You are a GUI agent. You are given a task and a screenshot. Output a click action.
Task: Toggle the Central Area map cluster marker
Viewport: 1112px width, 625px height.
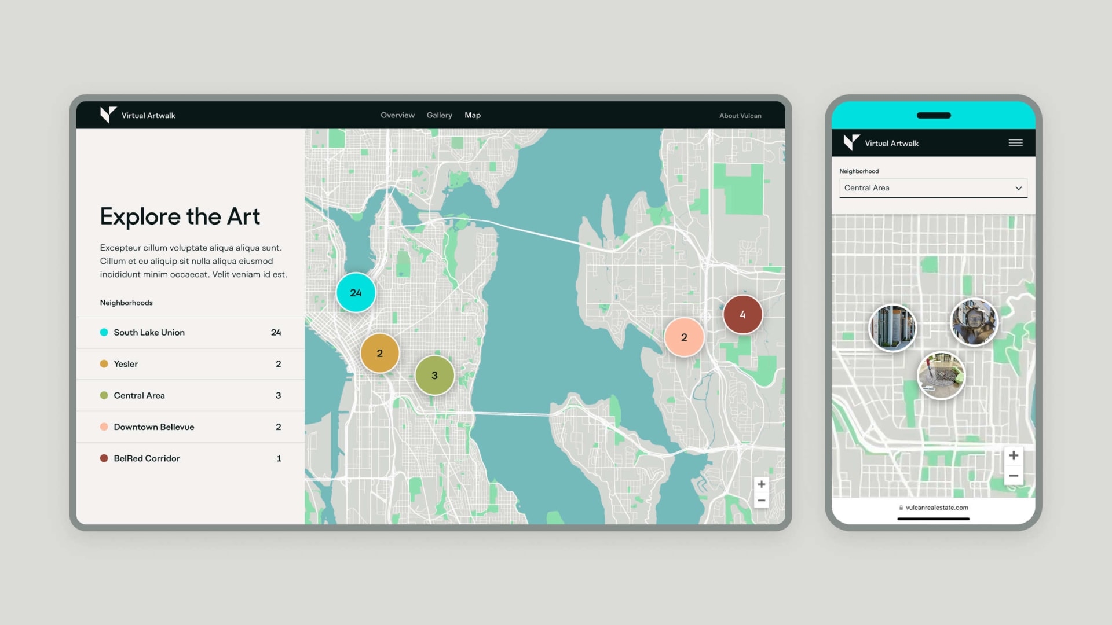(x=434, y=374)
